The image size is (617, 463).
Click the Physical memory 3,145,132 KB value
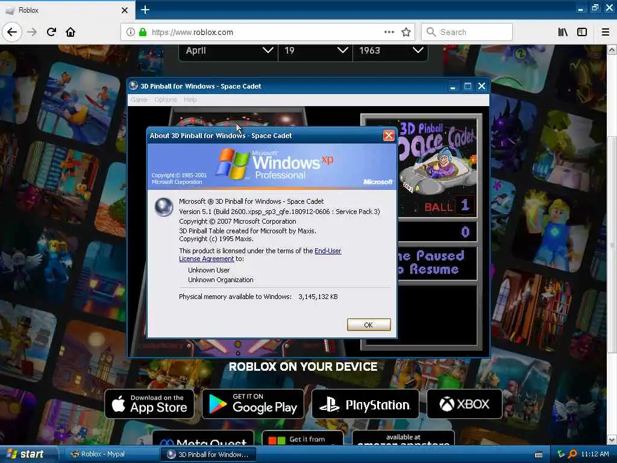coord(318,297)
